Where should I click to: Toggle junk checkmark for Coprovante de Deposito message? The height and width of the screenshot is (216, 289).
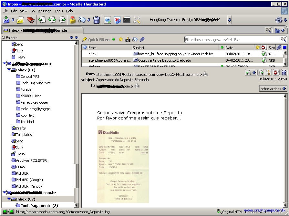coord(264,60)
